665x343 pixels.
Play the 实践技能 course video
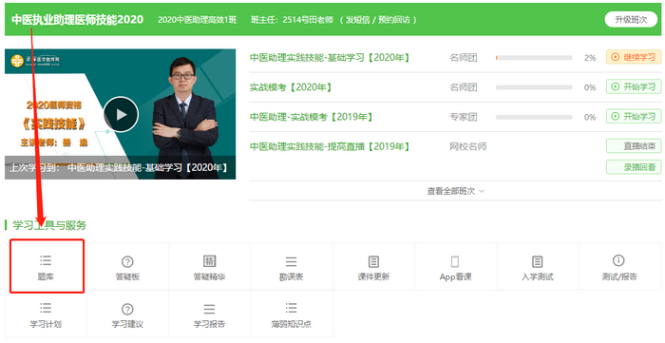point(121,114)
